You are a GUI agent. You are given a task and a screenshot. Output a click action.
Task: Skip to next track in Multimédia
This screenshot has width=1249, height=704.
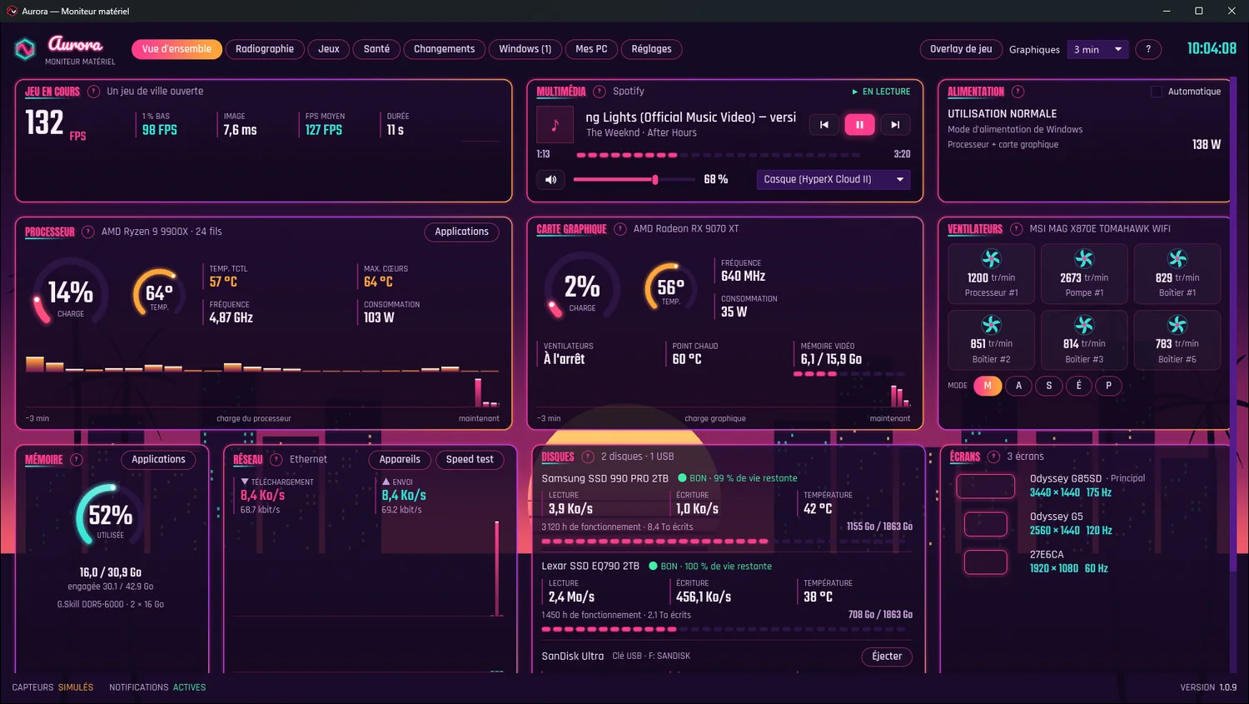(x=895, y=125)
